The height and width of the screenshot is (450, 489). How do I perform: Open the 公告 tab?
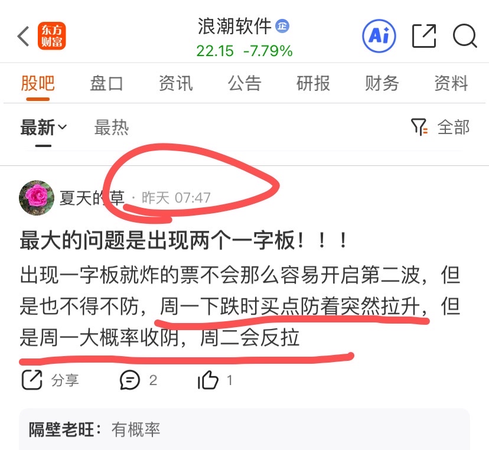pyautogui.click(x=244, y=84)
